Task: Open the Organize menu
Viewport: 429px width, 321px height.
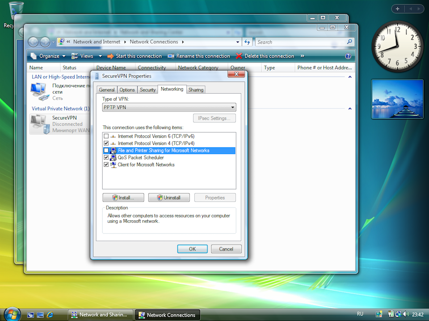Action: [48, 56]
